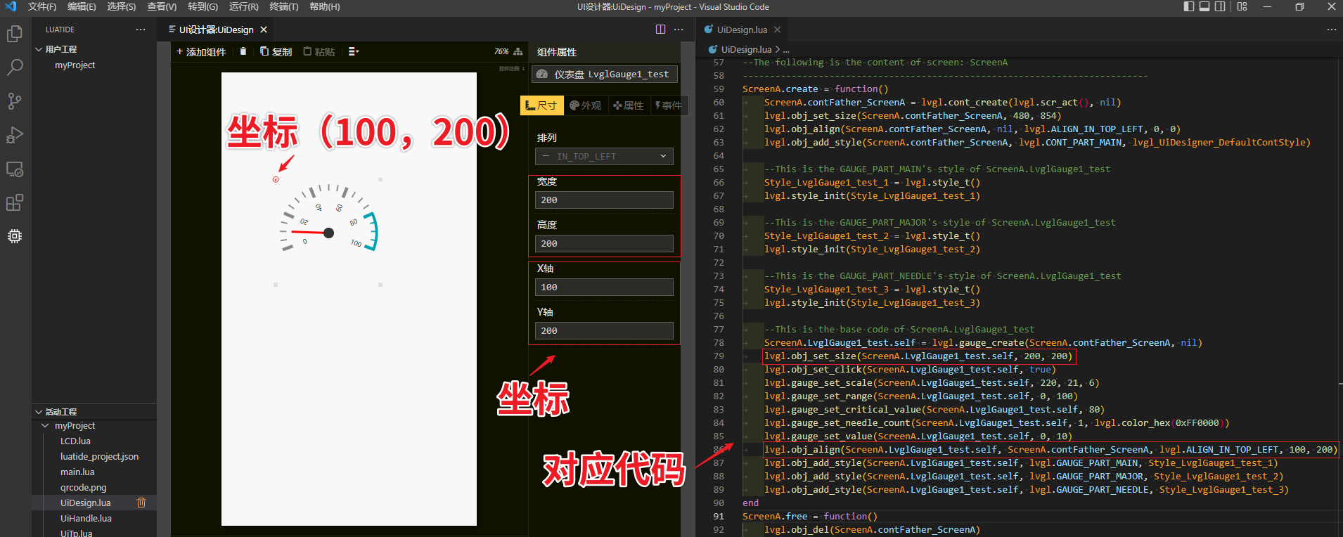
Task: Switch to the 外观 properties tab
Action: tap(585, 105)
